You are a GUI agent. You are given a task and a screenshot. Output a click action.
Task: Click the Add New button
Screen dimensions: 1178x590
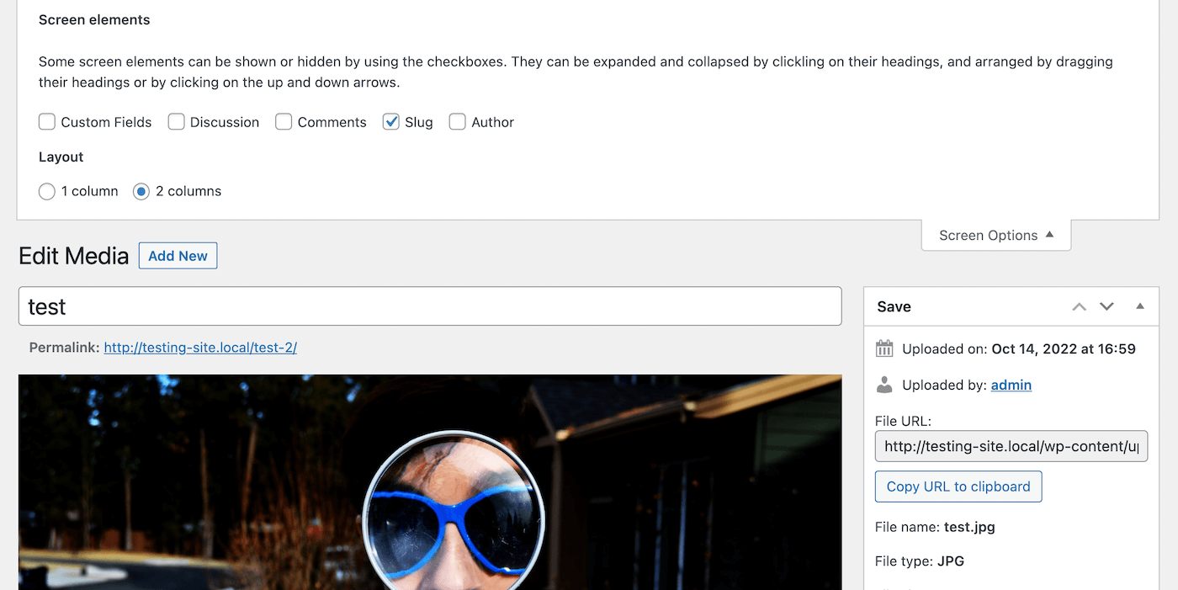point(178,256)
